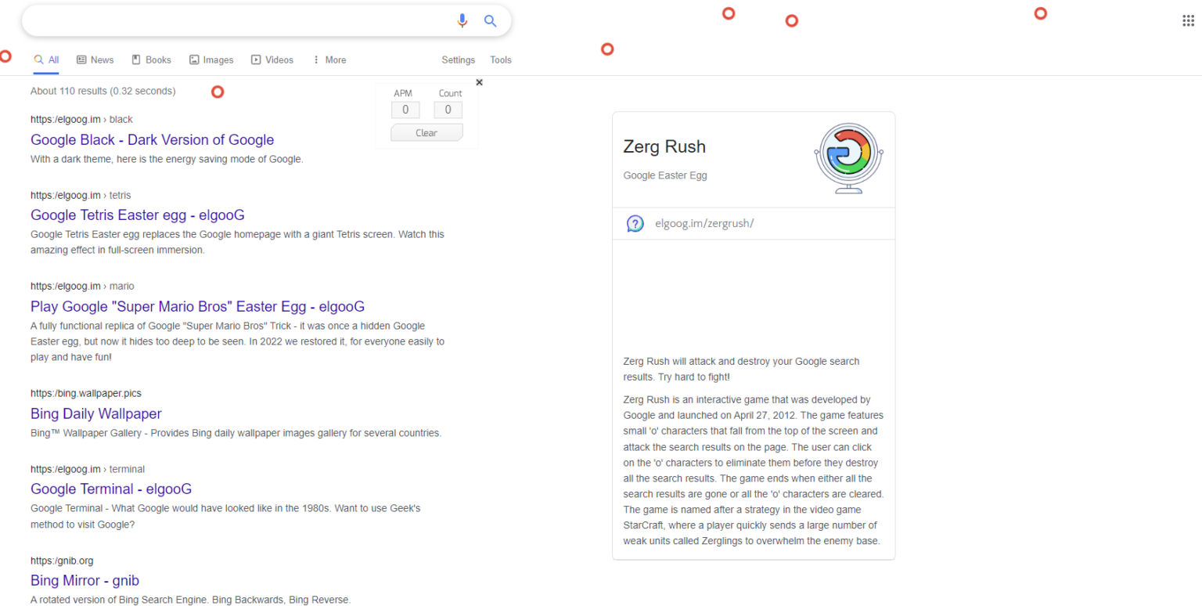Close the APM counter panel
The height and width of the screenshot is (606, 1202).
coord(479,81)
